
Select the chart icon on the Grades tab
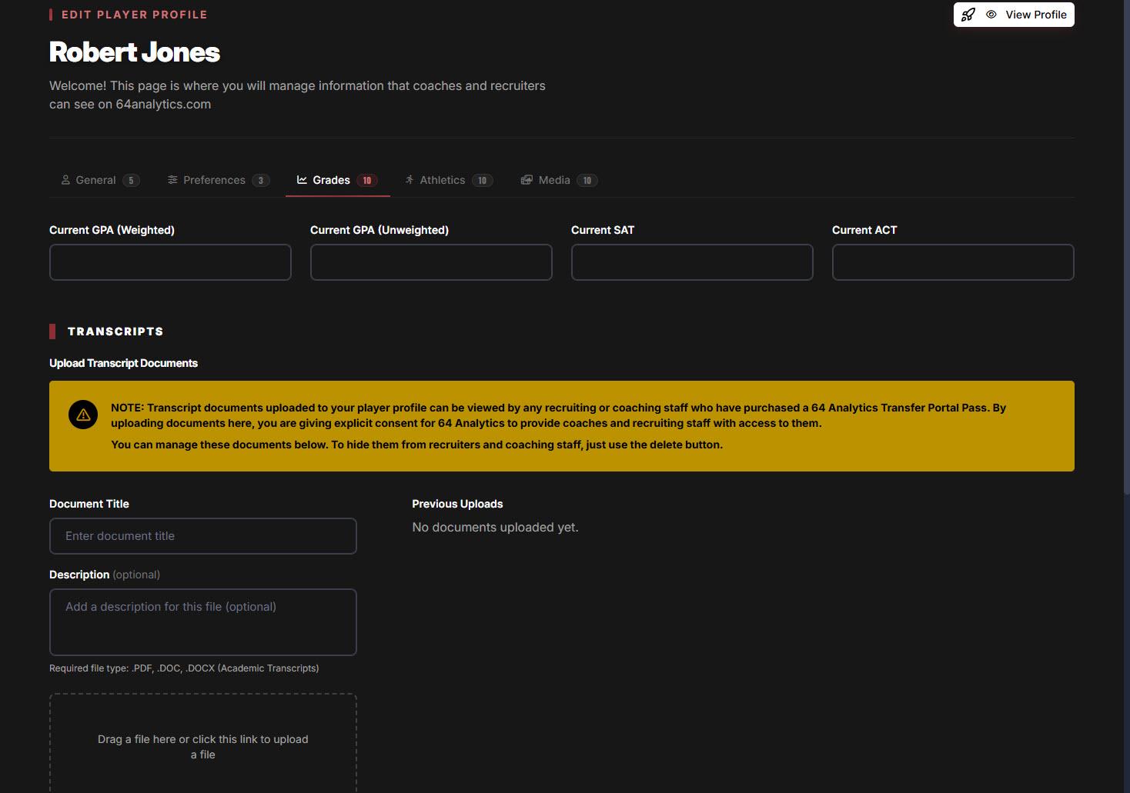coord(301,179)
